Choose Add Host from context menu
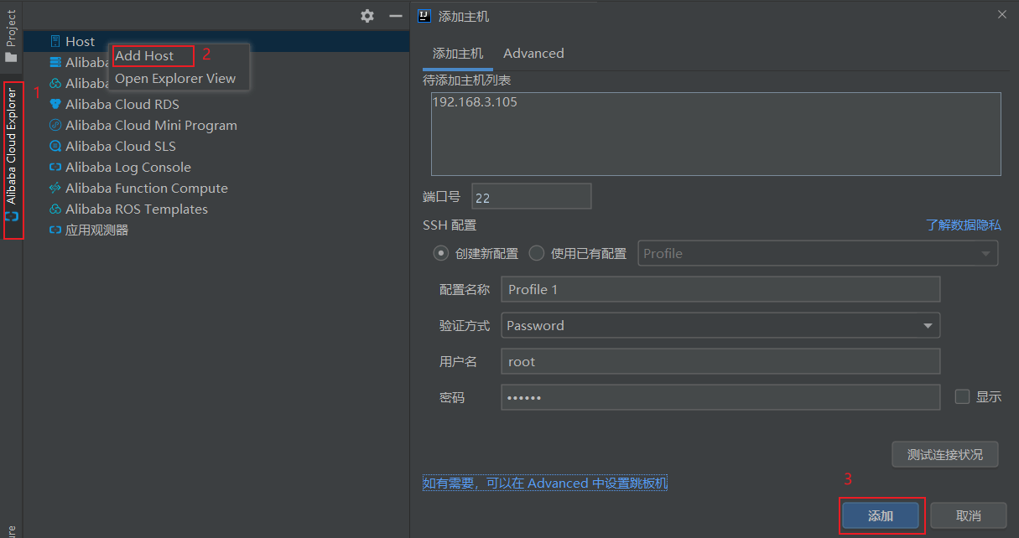Image resolution: width=1019 pixels, height=538 pixels. (144, 56)
